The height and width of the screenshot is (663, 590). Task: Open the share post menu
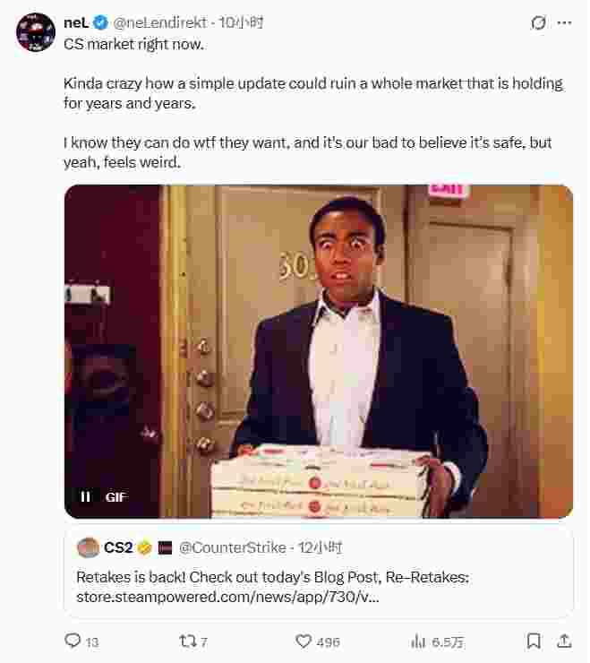point(564,641)
